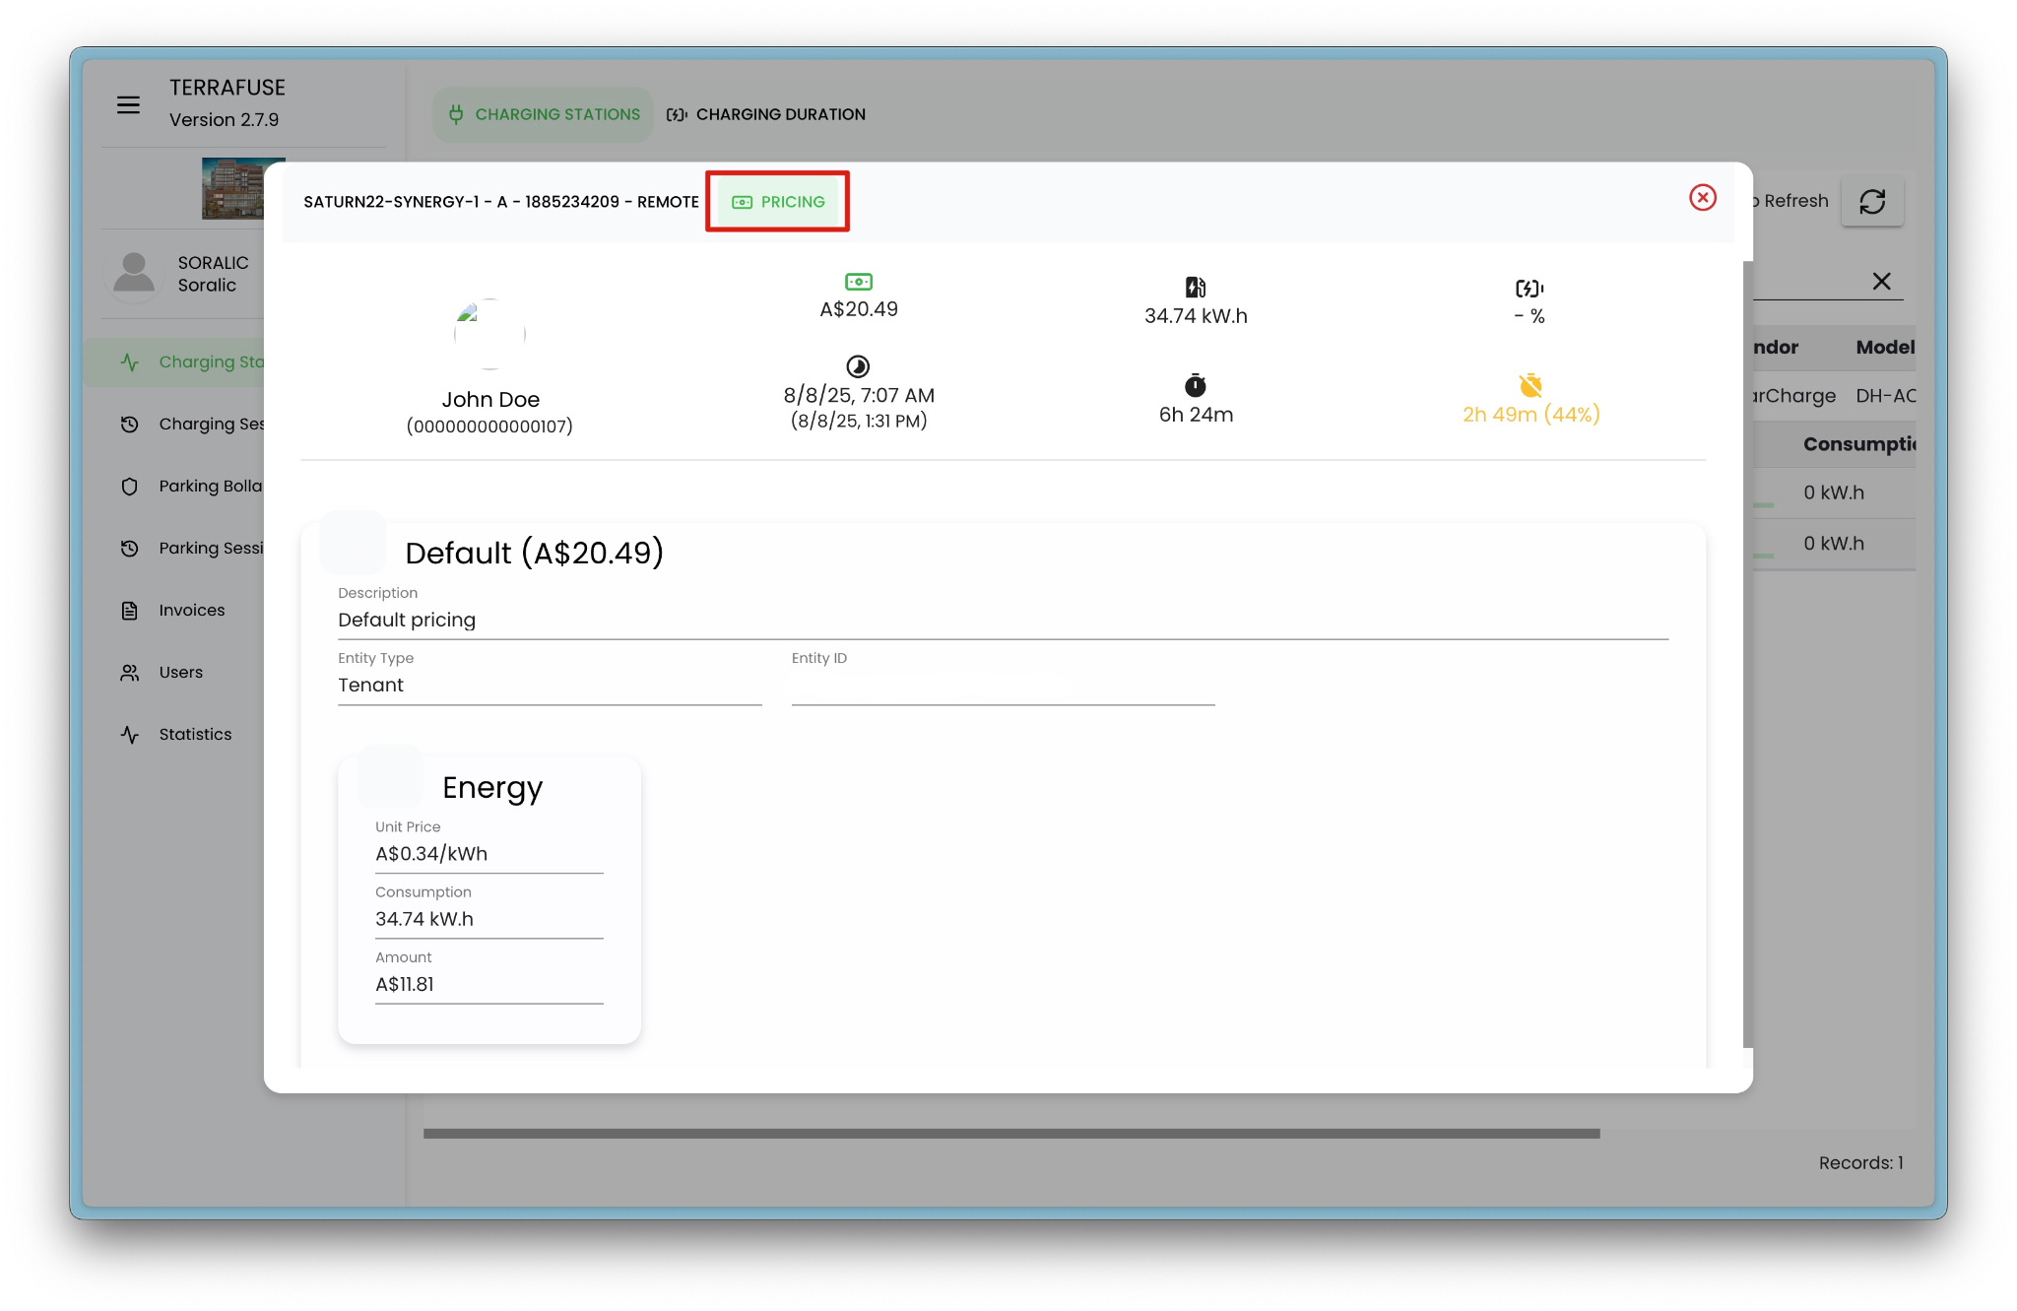Open the Pricing tab in dialog
This screenshot has width=2017, height=1311.
click(x=778, y=202)
